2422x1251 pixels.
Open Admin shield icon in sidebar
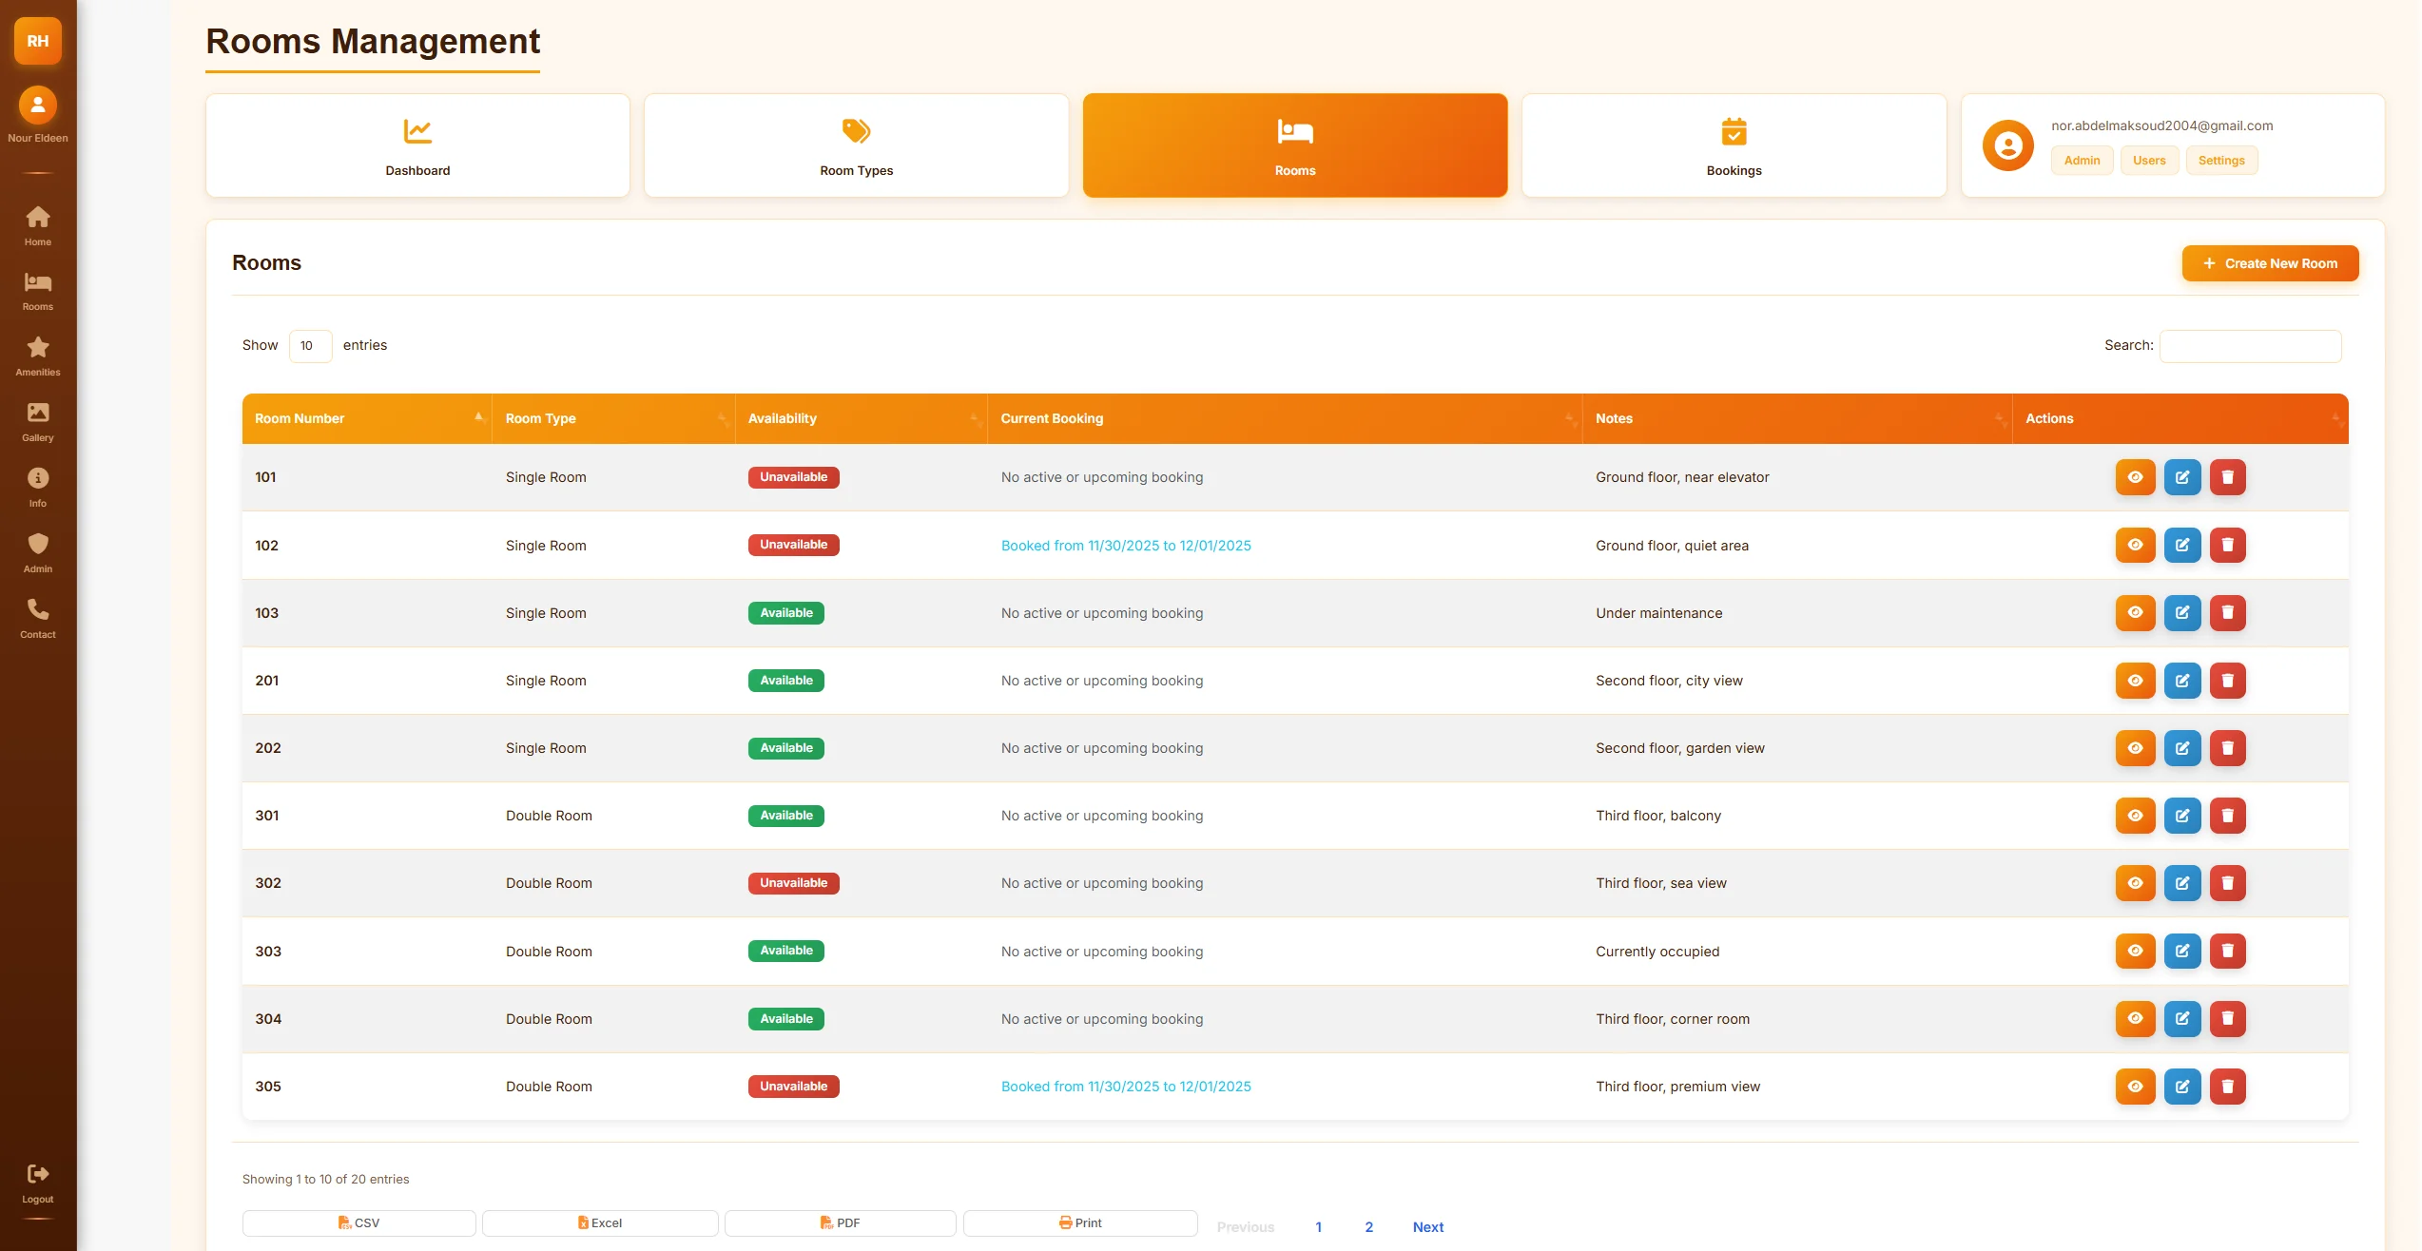tap(38, 544)
